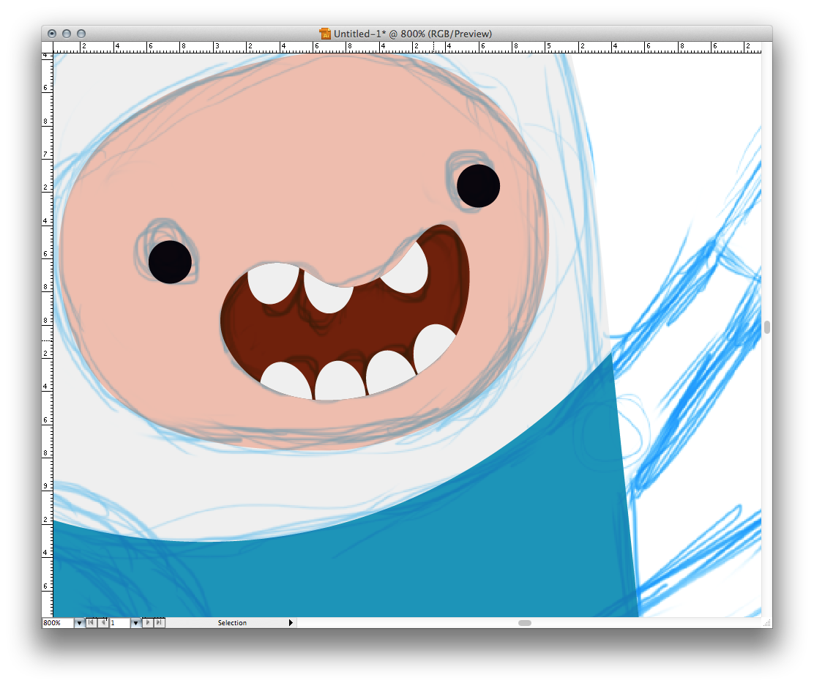Jump to the last artboard

click(160, 623)
